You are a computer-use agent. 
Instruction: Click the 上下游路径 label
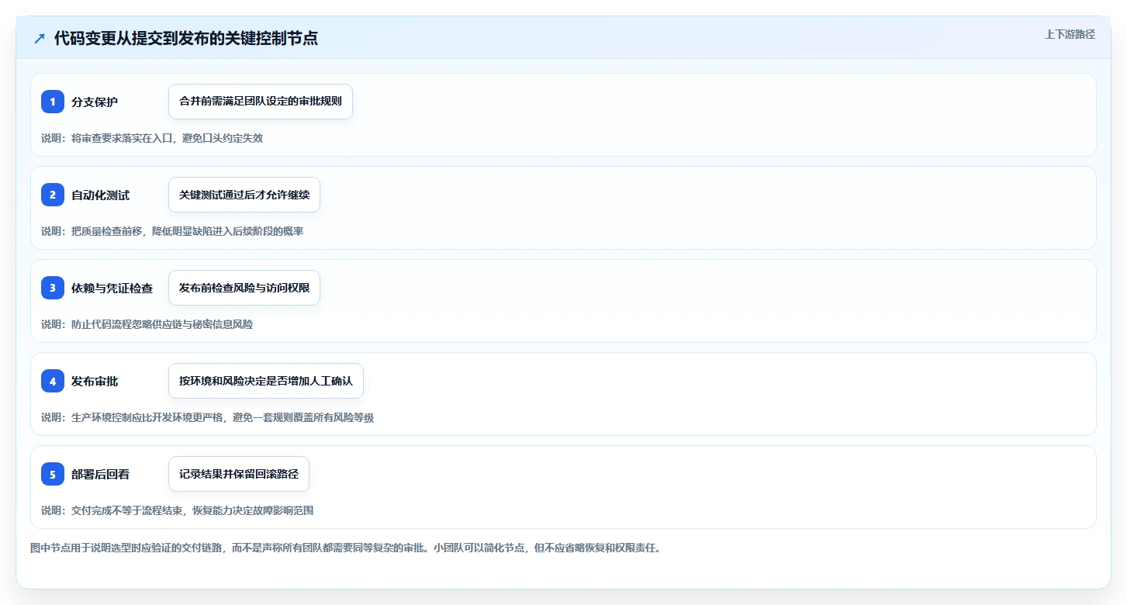[1070, 34]
